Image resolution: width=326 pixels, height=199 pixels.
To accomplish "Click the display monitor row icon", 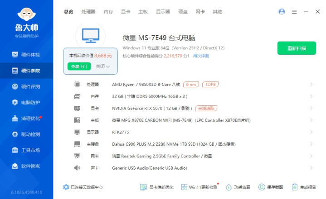I will click(x=77, y=132).
